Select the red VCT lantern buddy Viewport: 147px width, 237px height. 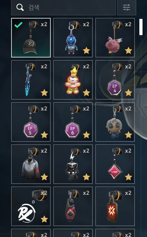point(115,206)
